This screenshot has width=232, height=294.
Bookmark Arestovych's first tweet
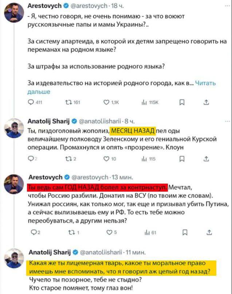click(182, 102)
